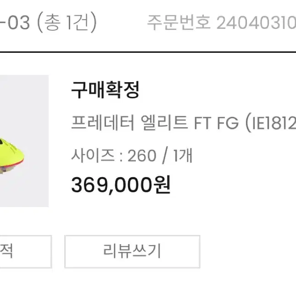Click the 369,000원 price text

(x=121, y=184)
